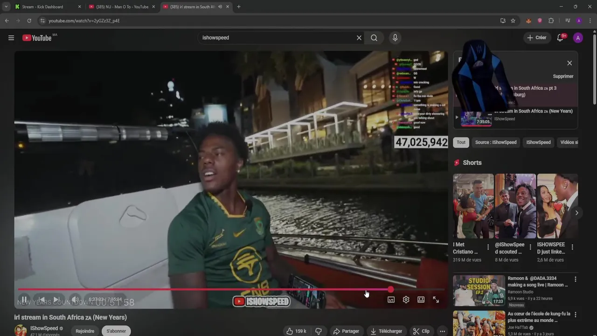The image size is (597, 336).
Task: Open Chrome three-dot menu
Action: (590, 21)
